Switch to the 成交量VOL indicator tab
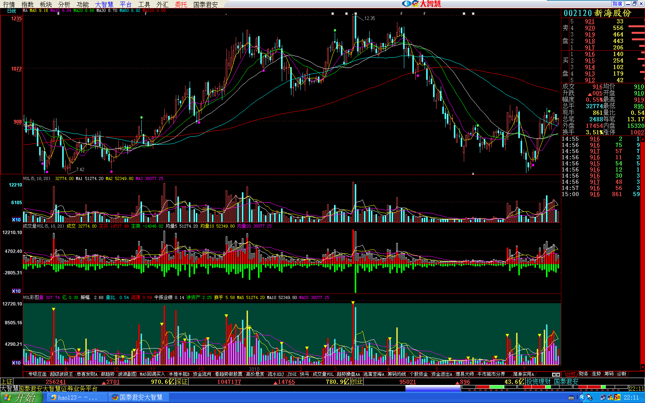 coord(323,374)
